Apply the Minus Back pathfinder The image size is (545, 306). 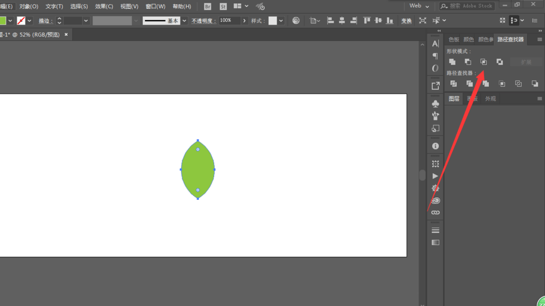tap(535, 84)
